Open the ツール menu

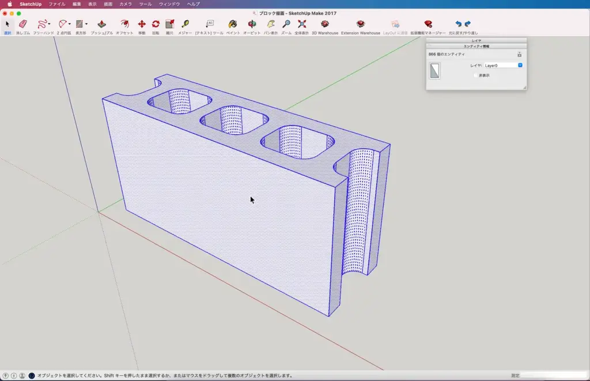tap(145, 4)
